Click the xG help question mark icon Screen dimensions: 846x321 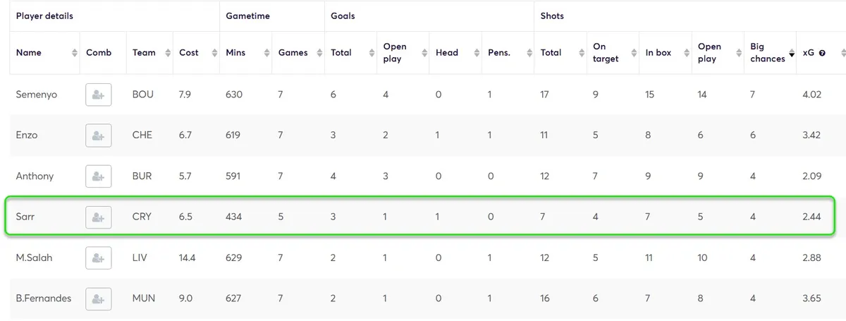[x=822, y=53]
